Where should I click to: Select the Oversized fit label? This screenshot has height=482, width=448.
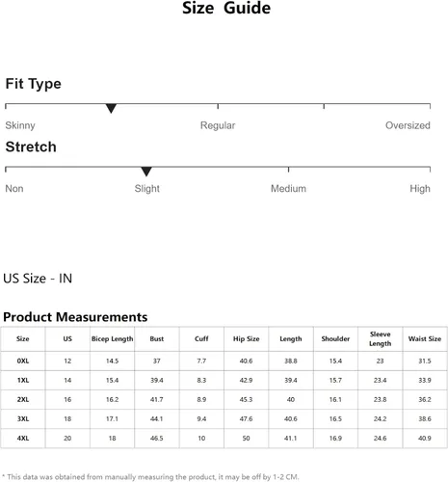pyautogui.click(x=408, y=125)
